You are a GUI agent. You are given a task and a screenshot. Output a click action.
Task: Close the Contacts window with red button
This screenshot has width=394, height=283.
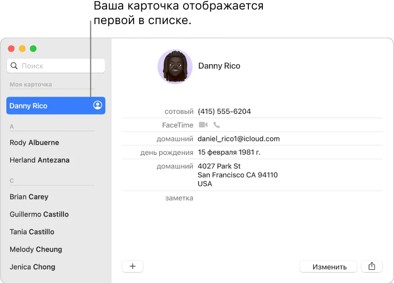point(11,49)
